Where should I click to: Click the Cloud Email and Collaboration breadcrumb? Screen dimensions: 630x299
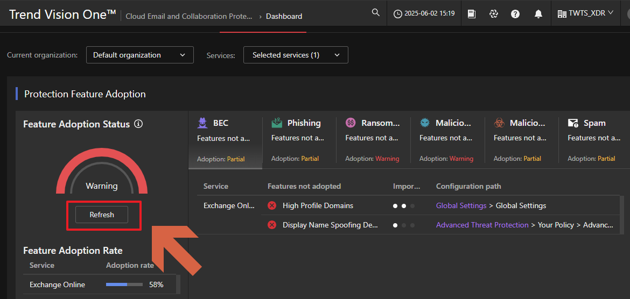click(188, 16)
